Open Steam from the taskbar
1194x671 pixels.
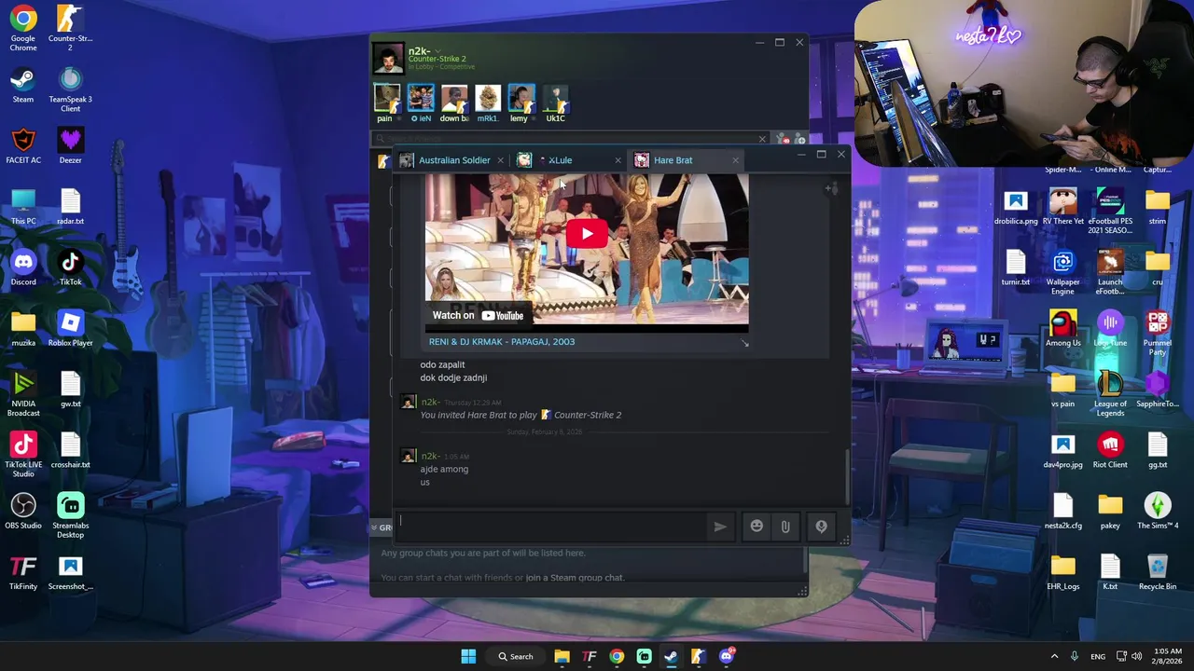click(x=671, y=656)
